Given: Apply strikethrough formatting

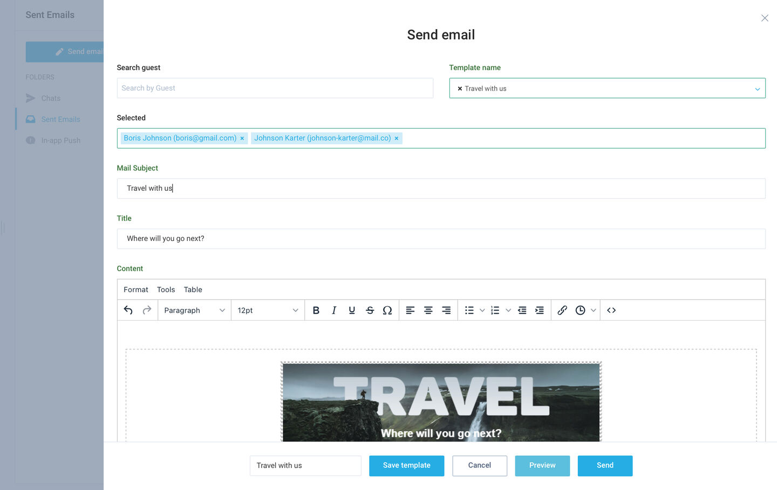Looking at the screenshot, I should coord(370,310).
